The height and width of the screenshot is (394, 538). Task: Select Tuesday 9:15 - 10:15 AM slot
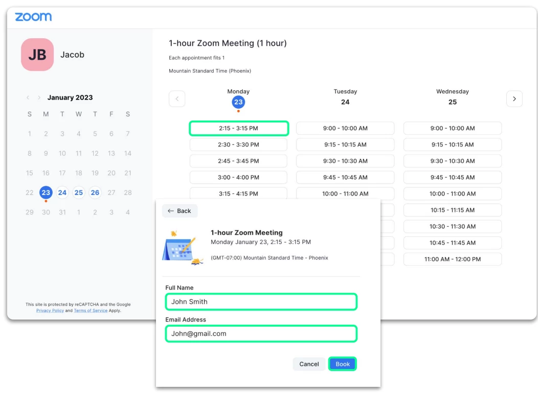(345, 144)
